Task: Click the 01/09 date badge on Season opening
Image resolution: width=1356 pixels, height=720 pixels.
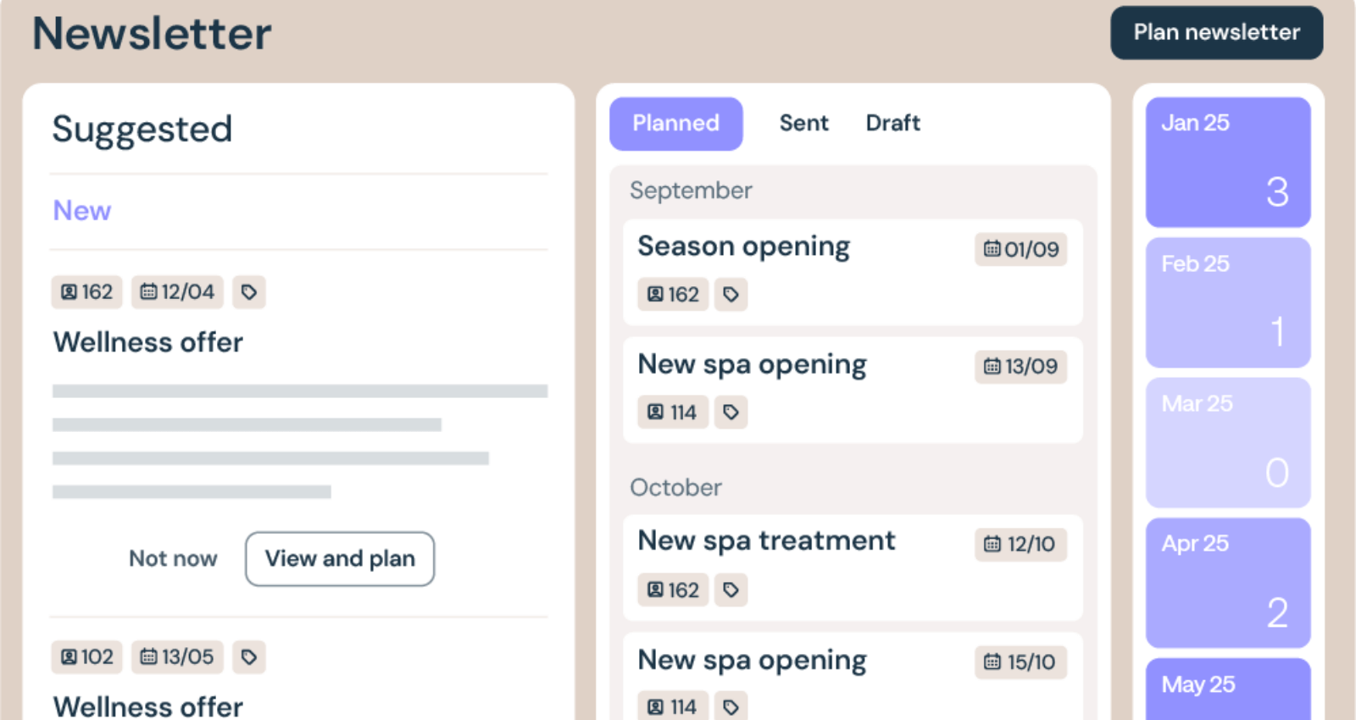Action: click(1020, 249)
